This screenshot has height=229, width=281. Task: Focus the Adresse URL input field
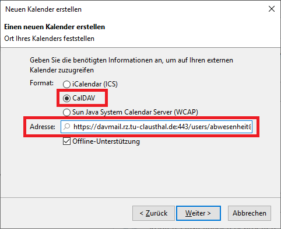[156, 127]
